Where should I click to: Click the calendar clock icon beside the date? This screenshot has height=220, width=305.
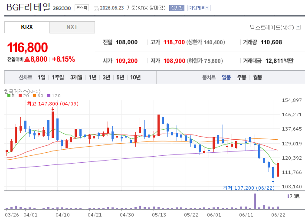[96, 8]
